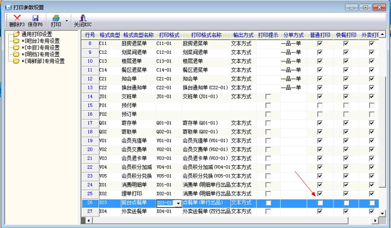Click the 快餐打印 column header
This screenshot has width=391, height=228.
346,35
